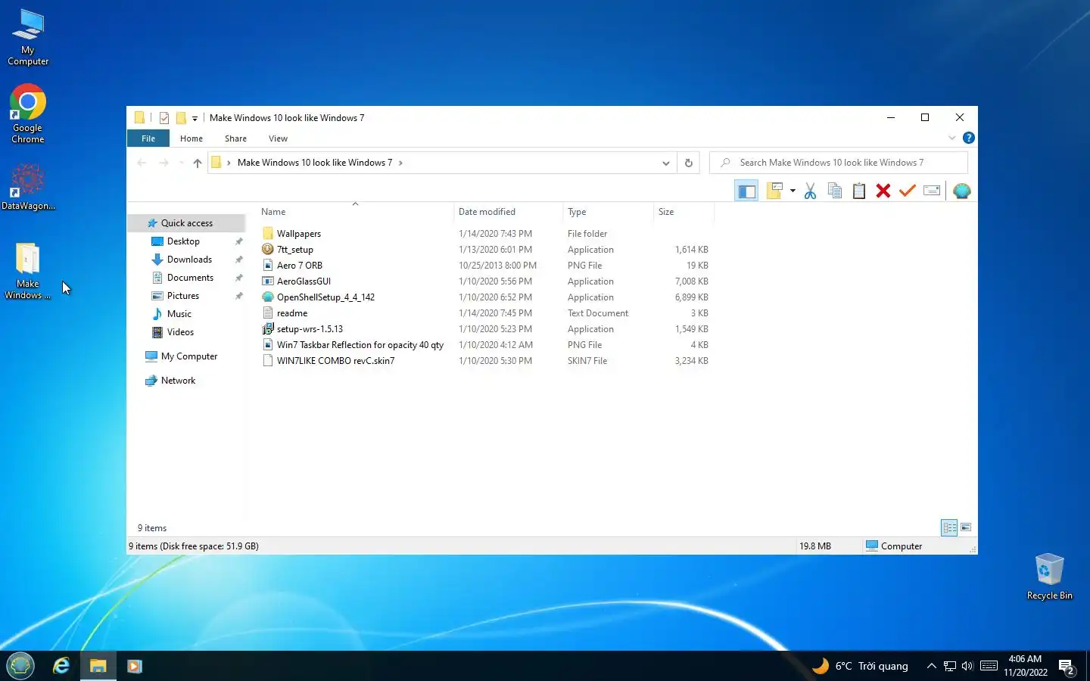Select the My Computer desktop icon
The height and width of the screenshot is (681, 1090).
pyautogui.click(x=28, y=38)
